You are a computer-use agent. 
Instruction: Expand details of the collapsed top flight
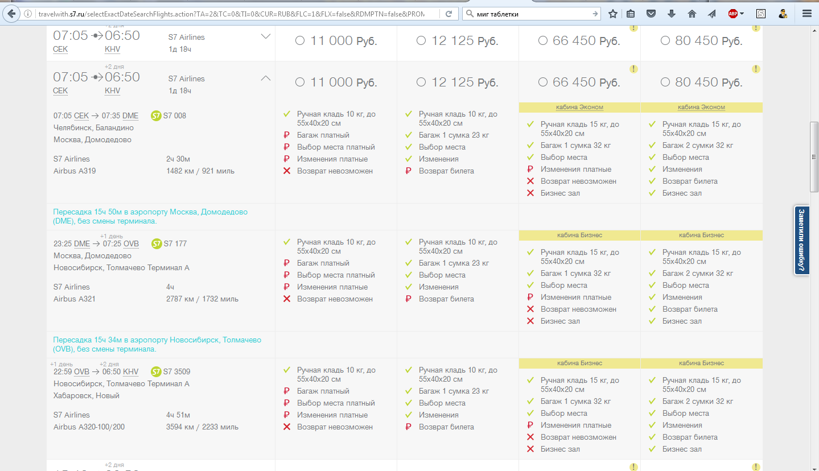265,36
